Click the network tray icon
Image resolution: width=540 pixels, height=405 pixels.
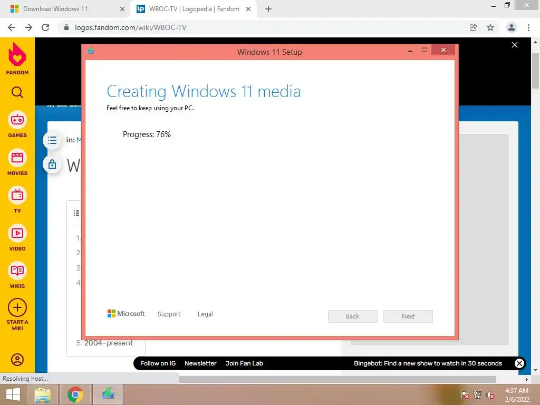click(x=478, y=395)
